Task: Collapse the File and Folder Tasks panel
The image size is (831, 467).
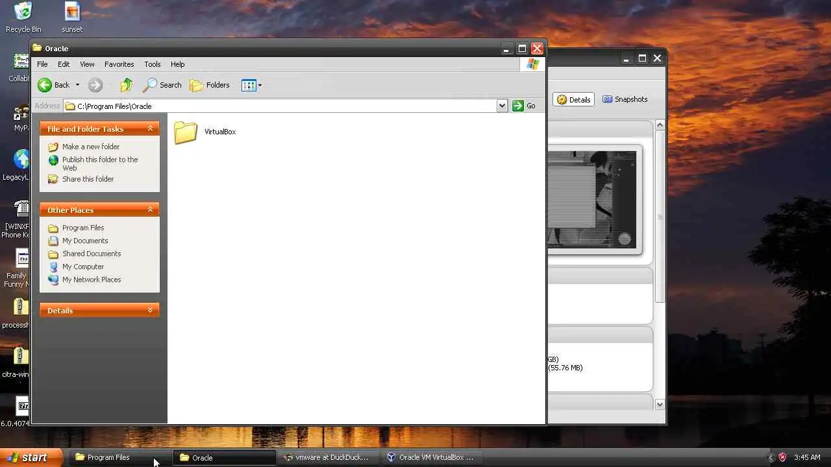Action: click(x=150, y=128)
